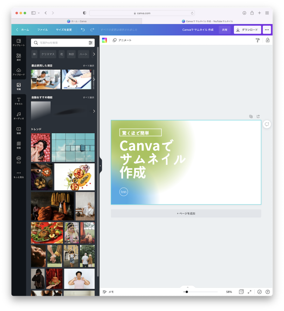This screenshot has width=284, height=311.
Task: Open the search filter options icon
Action: coord(91,43)
